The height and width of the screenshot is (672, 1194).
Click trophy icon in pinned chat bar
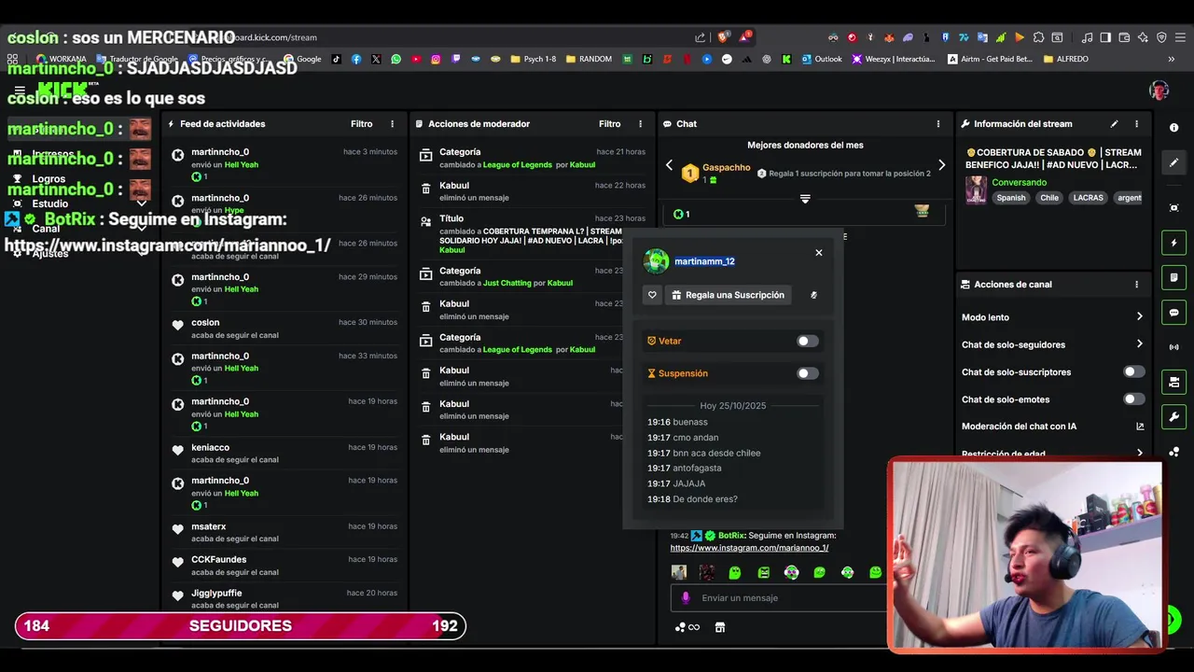(922, 211)
